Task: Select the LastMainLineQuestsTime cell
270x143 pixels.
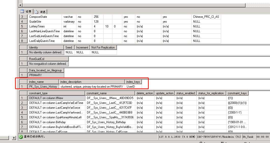Action: [x=44, y=31]
